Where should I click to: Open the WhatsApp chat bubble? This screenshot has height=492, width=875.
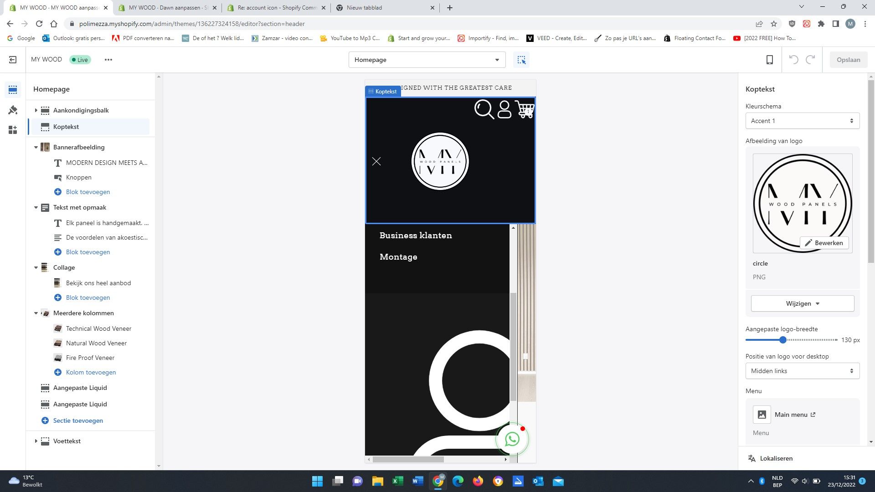(x=512, y=439)
